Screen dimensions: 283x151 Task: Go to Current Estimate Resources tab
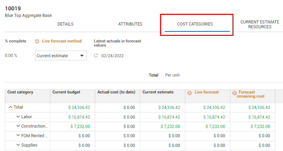pyautogui.click(x=260, y=24)
